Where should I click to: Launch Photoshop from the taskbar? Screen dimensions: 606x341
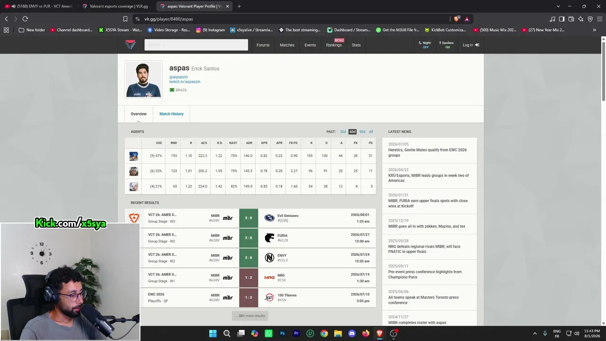pyautogui.click(x=283, y=333)
